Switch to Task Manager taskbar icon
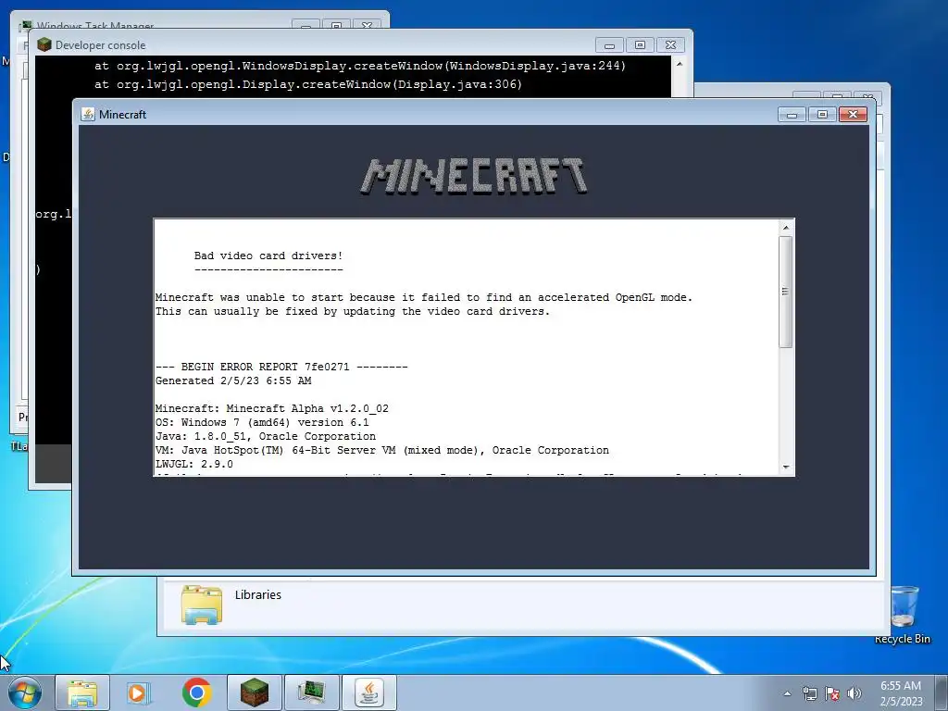This screenshot has width=948, height=711. tap(311, 692)
